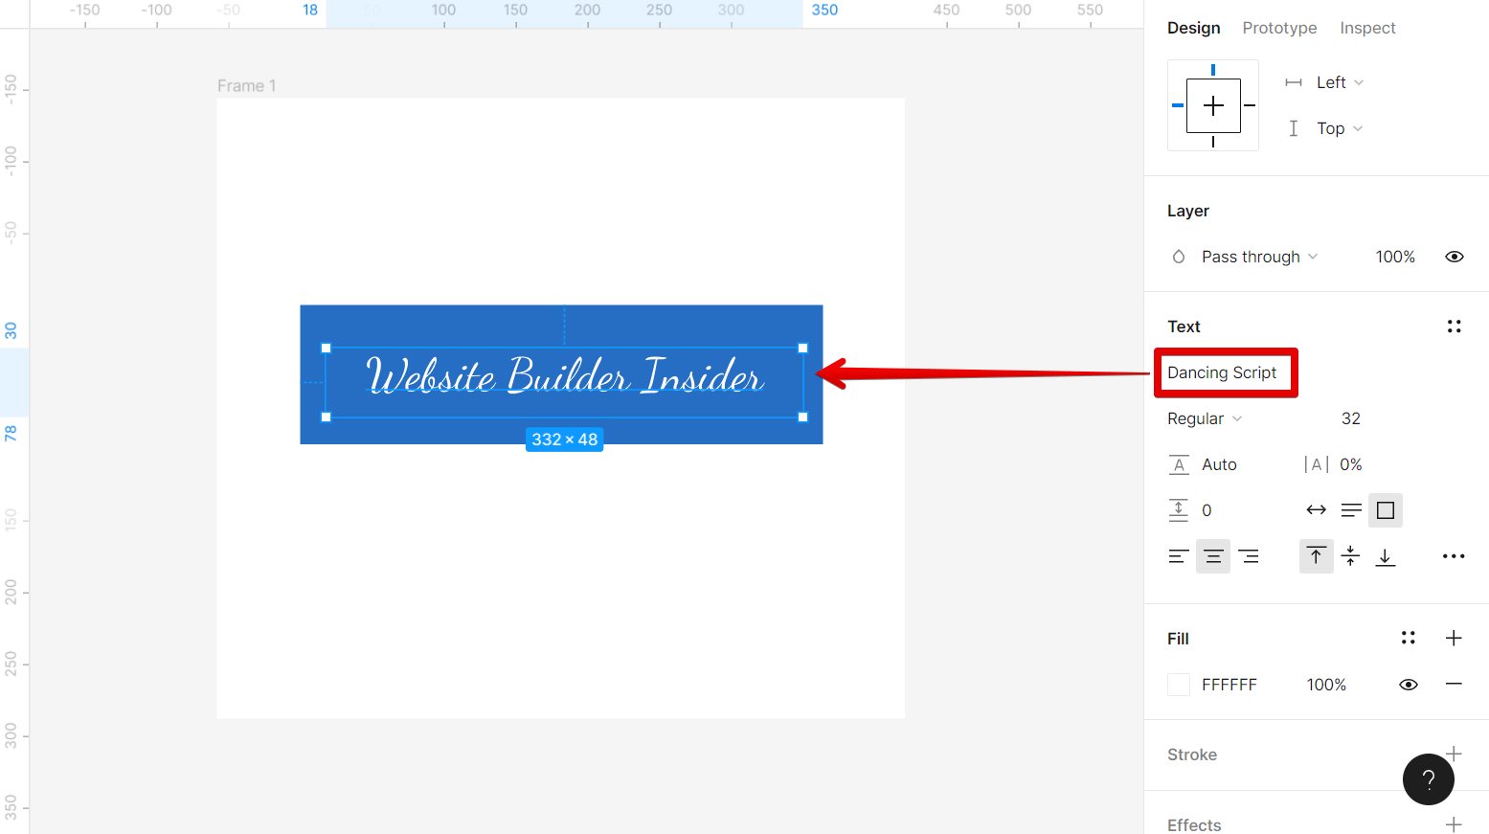Screen dimensions: 1489x834
Task: Switch to the Prototype tab
Action: click(1279, 28)
